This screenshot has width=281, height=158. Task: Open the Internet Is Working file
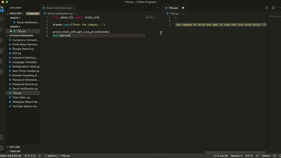[x=25, y=57]
